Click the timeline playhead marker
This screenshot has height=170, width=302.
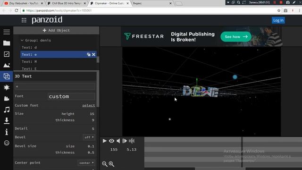tap(242, 152)
